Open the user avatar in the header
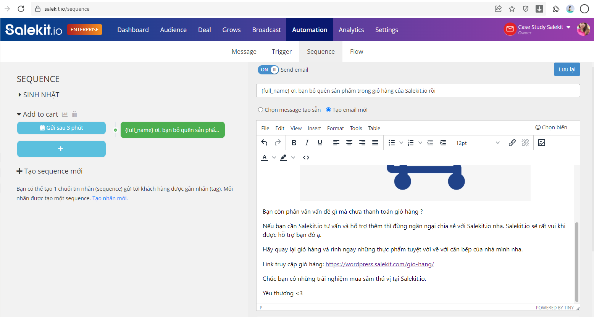This screenshot has height=317, width=594. pyautogui.click(x=583, y=29)
